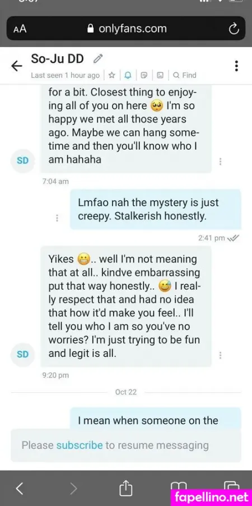Open the notes icon in chat header

pyautogui.click(x=144, y=75)
